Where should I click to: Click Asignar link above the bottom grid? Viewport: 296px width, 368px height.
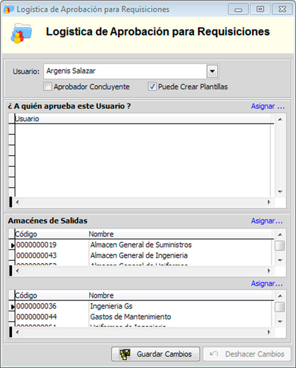267,284
